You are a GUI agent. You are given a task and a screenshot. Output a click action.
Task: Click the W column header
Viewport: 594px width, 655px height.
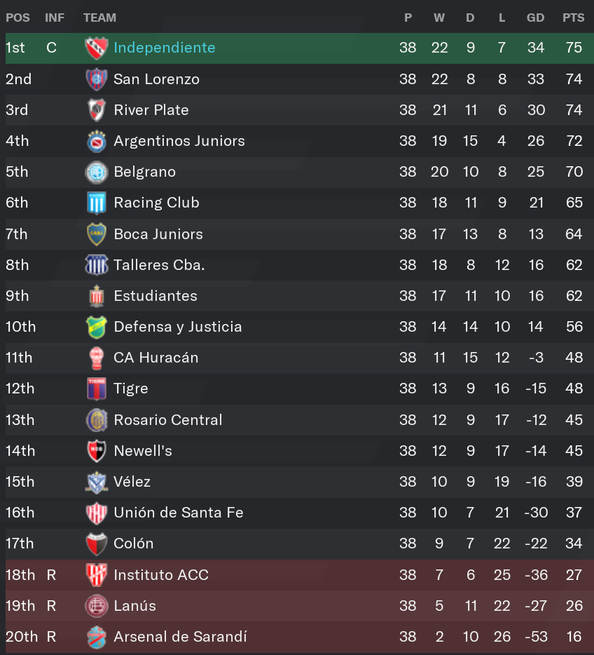[x=438, y=18]
